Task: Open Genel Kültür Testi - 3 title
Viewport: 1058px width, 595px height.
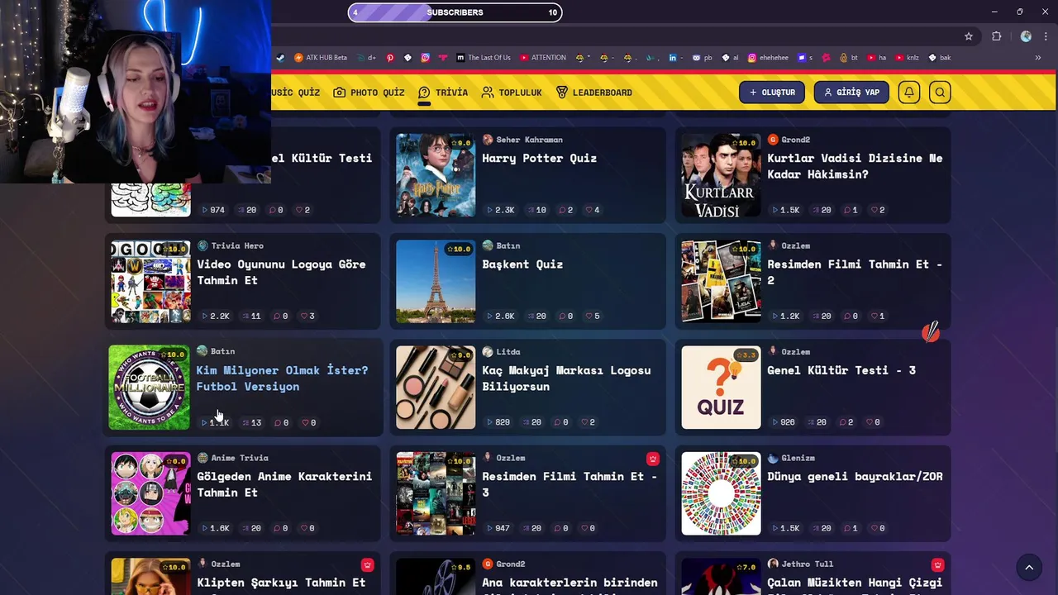Action: [x=841, y=370]
